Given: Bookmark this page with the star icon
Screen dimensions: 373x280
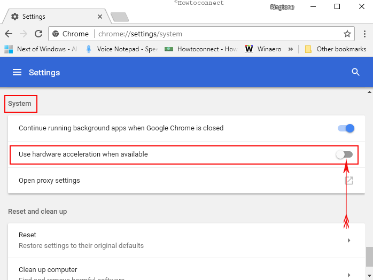Looking at the screenshot, I should coord(347,34).
